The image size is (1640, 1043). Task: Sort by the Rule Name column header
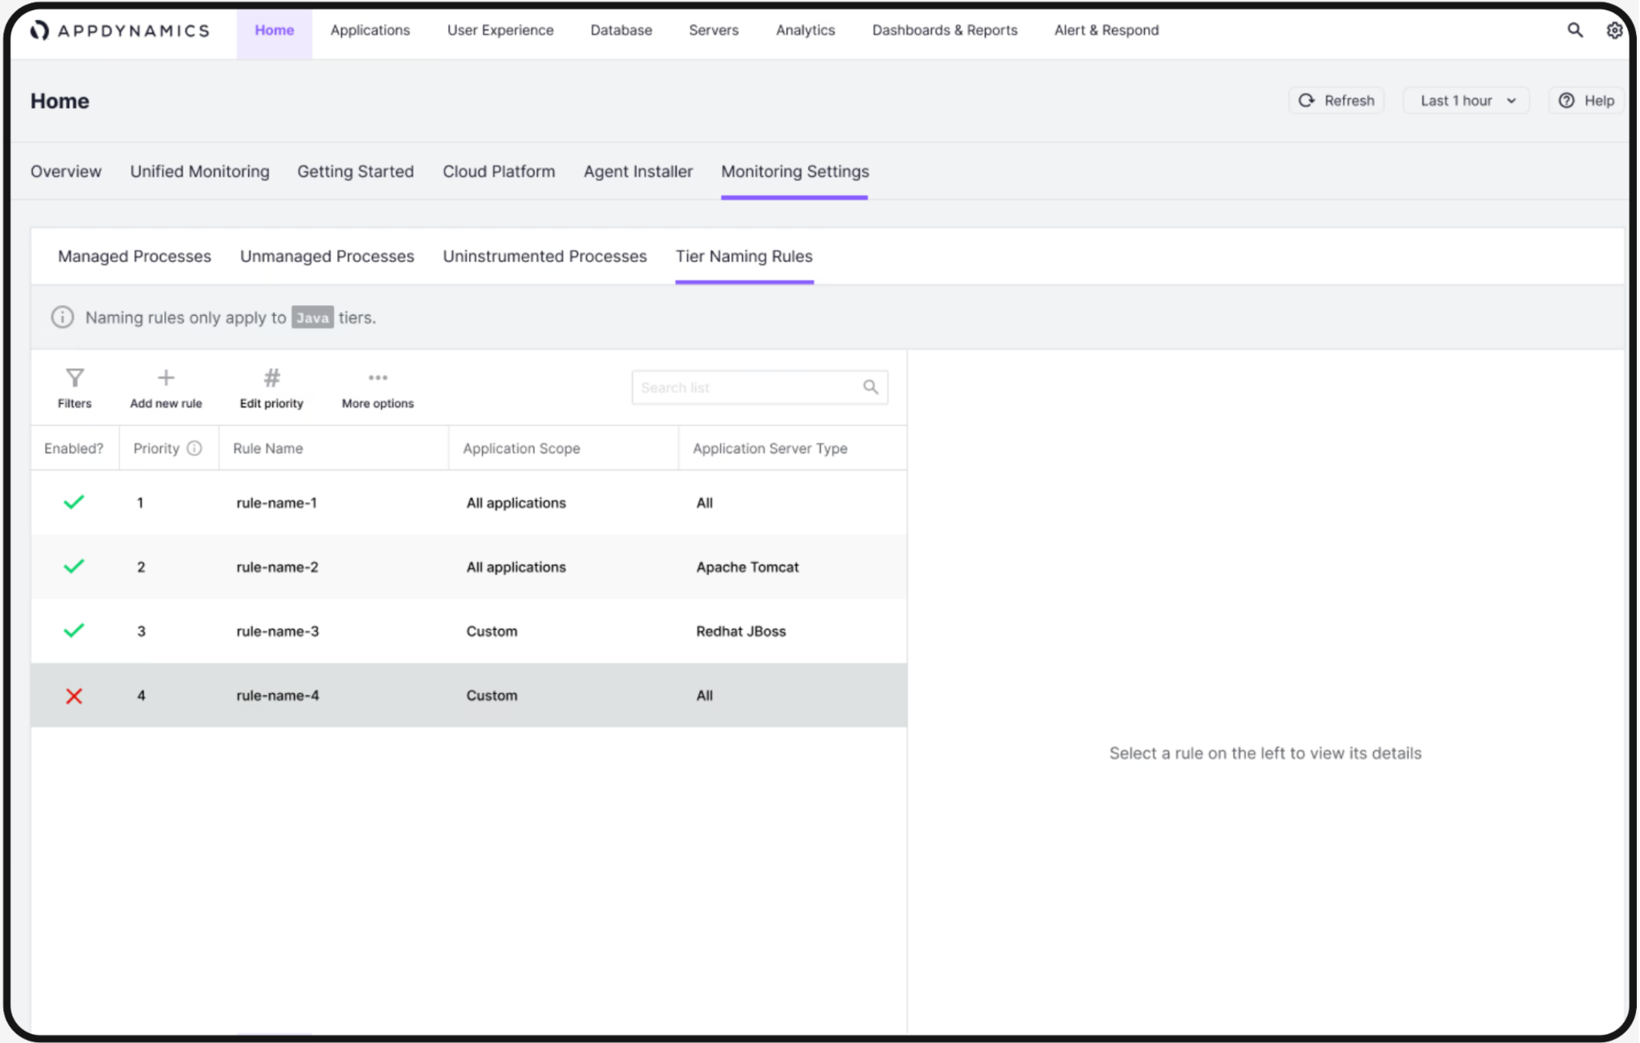267,449
